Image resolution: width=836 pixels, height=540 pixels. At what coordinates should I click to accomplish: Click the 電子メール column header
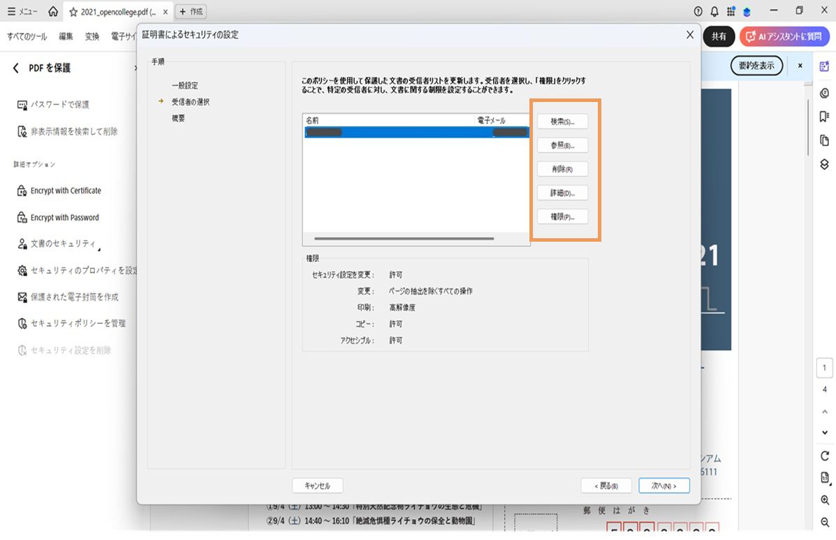click(x=501, y=120)
